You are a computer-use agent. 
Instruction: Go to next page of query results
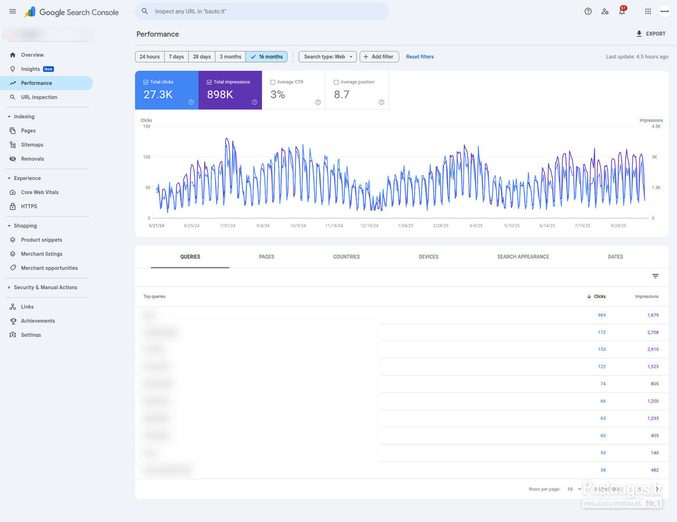(x=657, y=489)
